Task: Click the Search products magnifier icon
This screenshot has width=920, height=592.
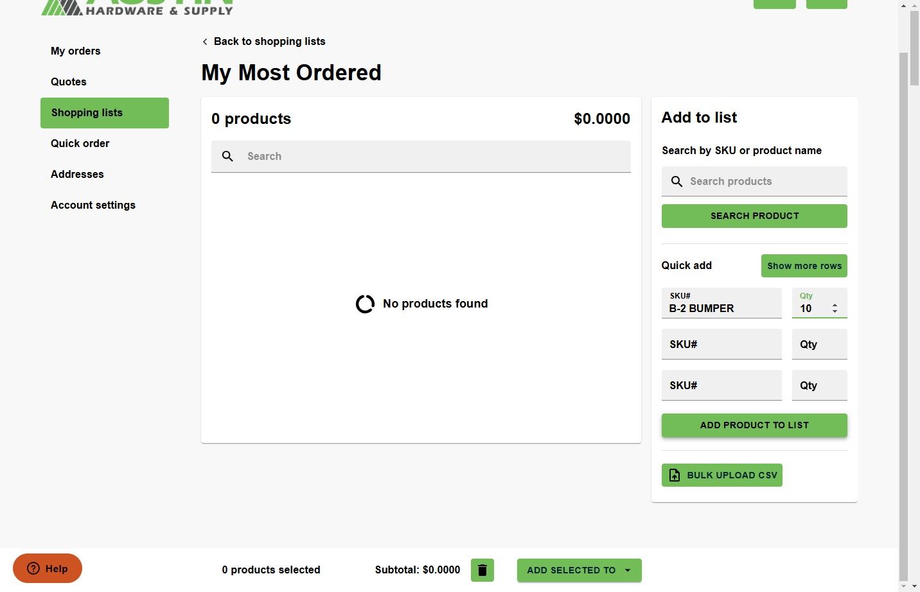Action: pos(677,182)
